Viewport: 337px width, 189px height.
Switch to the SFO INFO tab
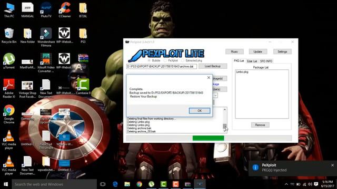point(266,61)
